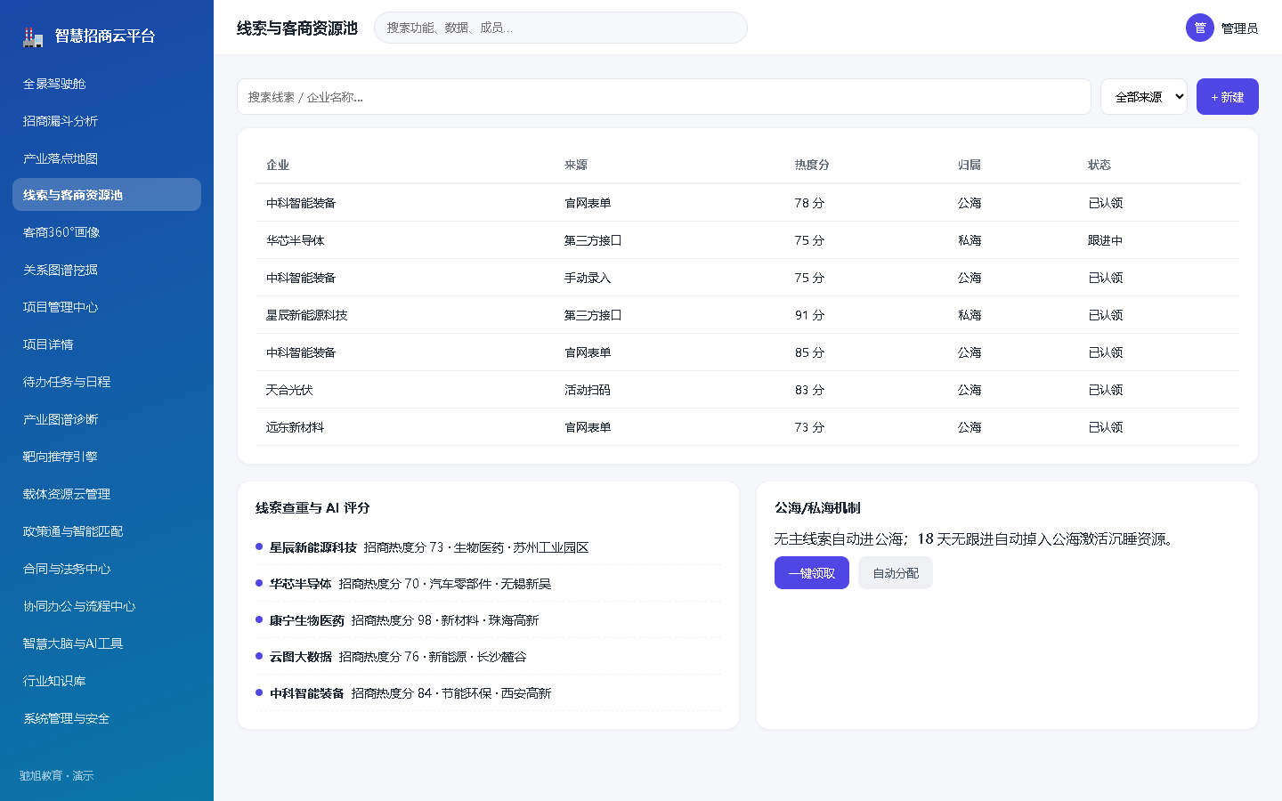Focus the top 搜索功能、数据、成员 search box

point(561,28)
